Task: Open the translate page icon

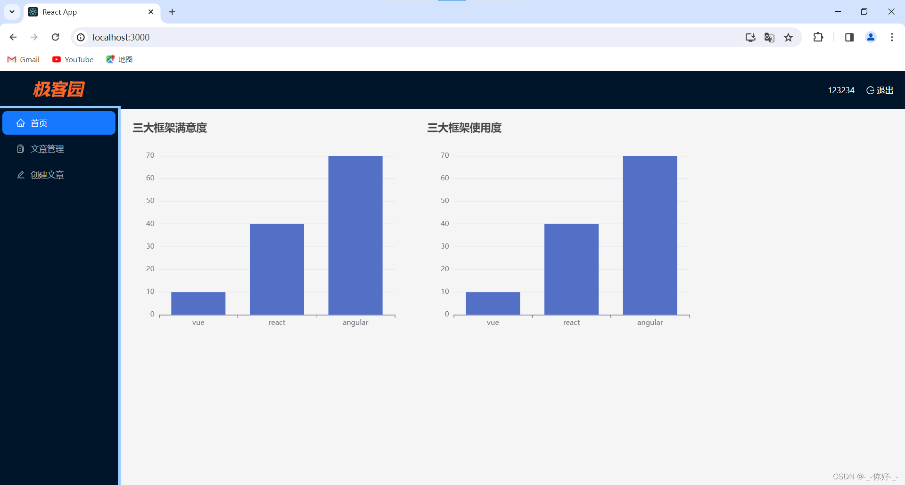Action: (x=769, y=37)
